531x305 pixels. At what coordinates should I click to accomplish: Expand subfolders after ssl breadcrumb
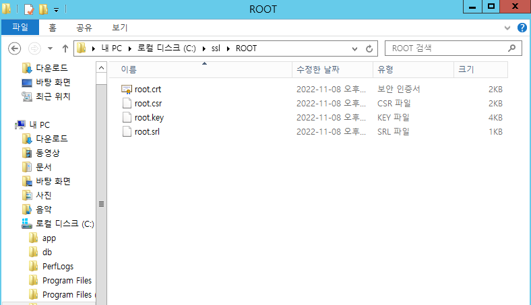(x=228, y=48)
